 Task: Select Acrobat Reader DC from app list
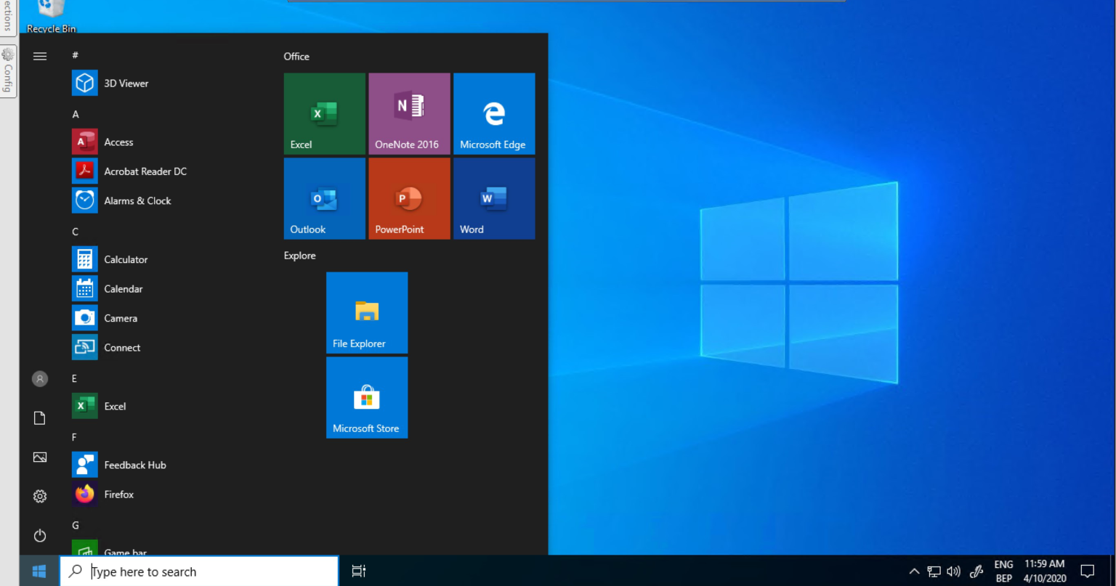(x=145, y=171)
